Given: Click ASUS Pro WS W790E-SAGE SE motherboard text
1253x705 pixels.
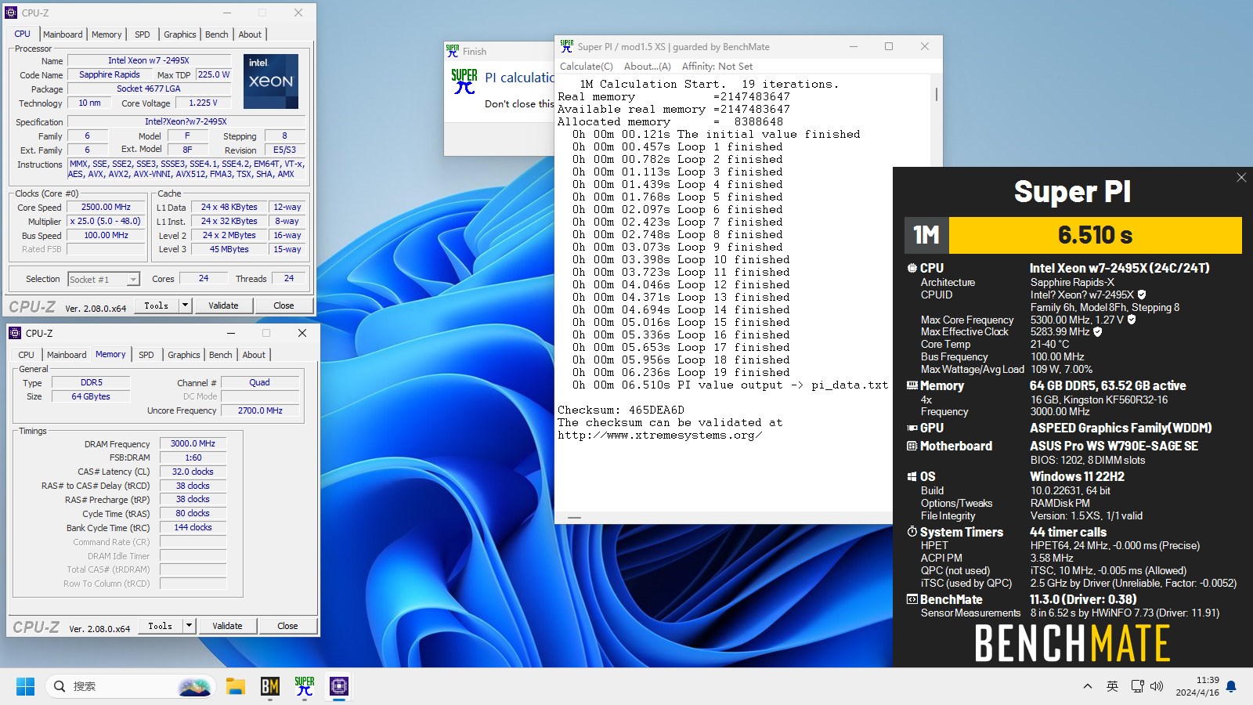Looking at the screenshot, I should click(1114, 446).
